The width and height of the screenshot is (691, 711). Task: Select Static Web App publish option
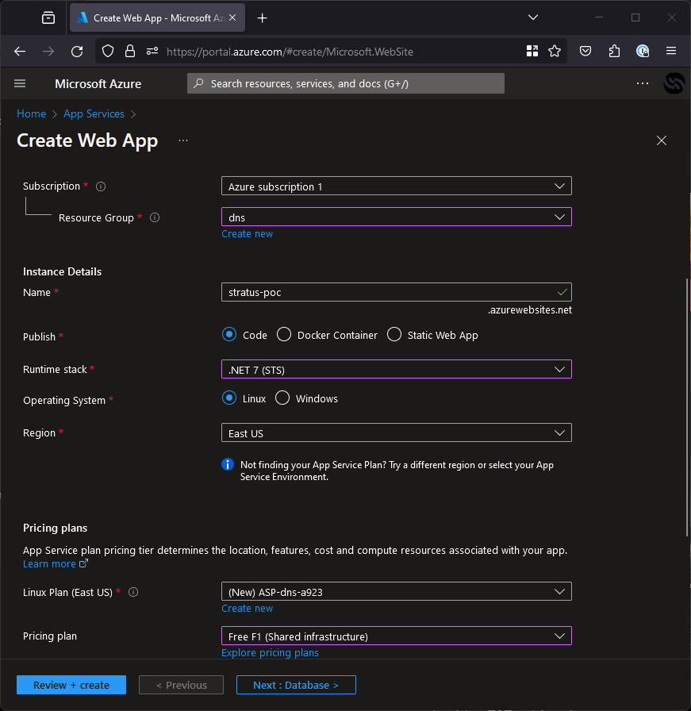pos(394,335)
